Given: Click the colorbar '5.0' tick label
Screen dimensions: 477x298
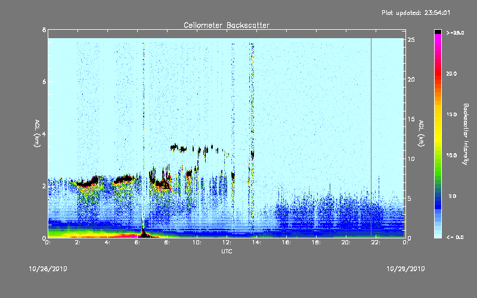Looking at the screenshot, I should pyautogui.click(x=453, y=196).
